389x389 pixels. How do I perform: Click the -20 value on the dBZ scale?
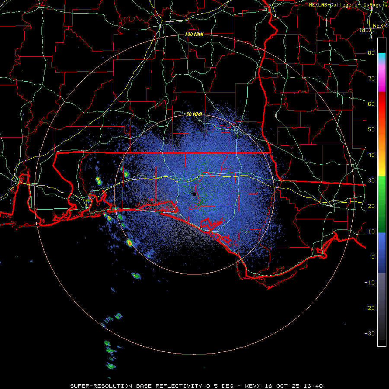[370, 308]
